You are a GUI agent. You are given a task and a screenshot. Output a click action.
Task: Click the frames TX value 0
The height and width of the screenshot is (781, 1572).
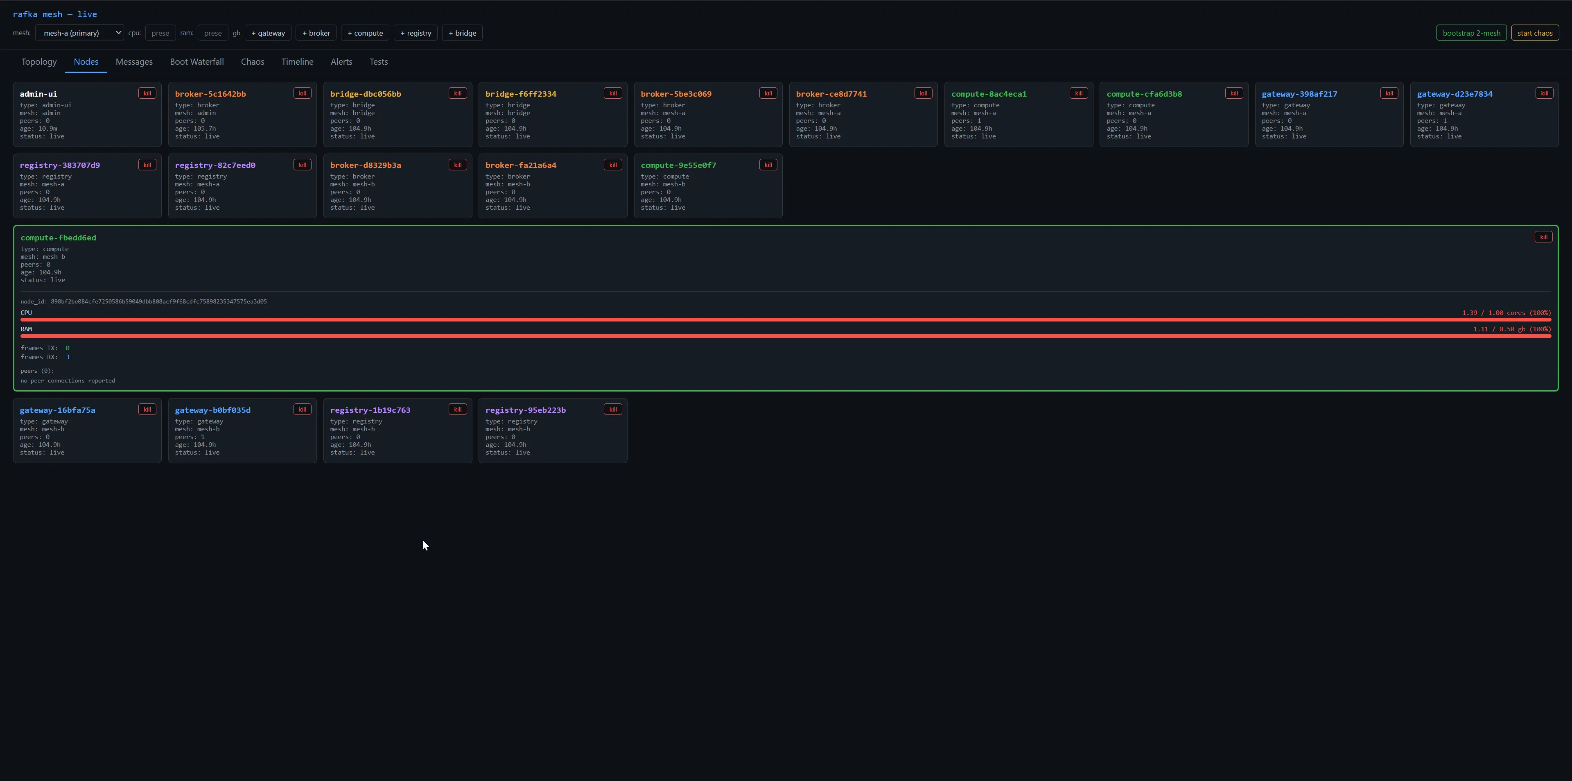tap(67, 348)
